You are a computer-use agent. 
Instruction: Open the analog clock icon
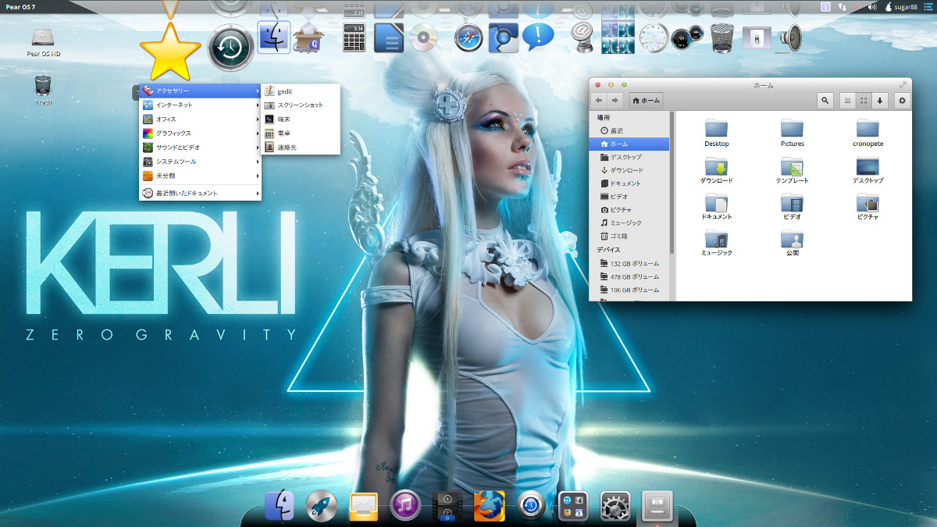tap(654, 37)
